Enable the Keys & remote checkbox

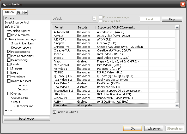tap(9, 35)
